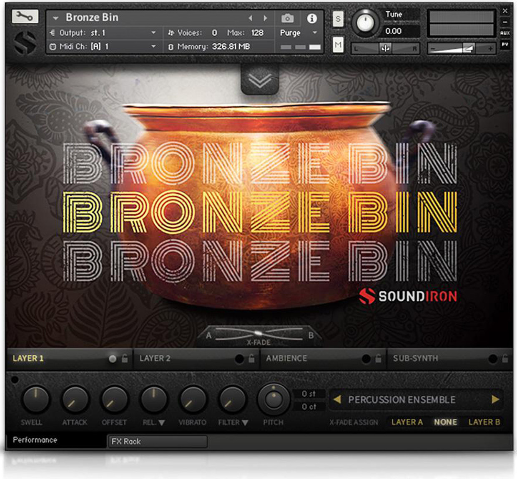Screen dimensions: 517x479
Task: Select next preset right of PERCUSSION ENSEMBLE
Action: tap(495, 399)
